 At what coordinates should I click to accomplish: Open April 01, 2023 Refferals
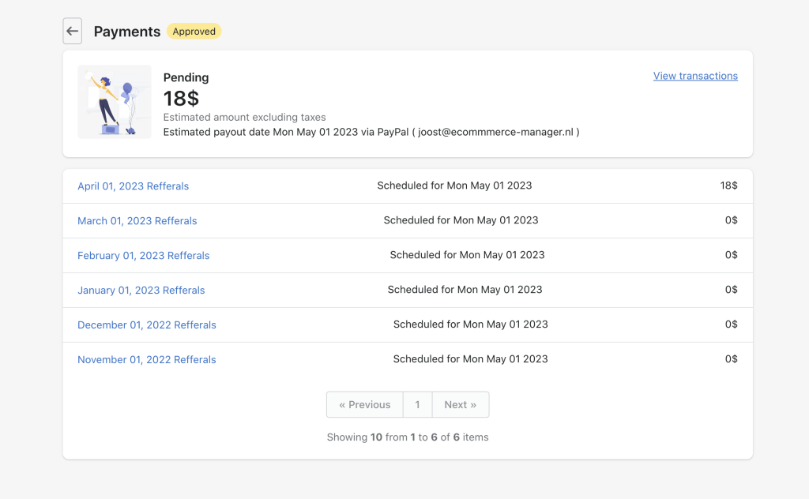coord(133,186)
